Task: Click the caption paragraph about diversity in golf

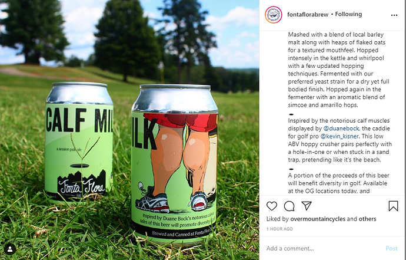Action: tap(338, 183)
